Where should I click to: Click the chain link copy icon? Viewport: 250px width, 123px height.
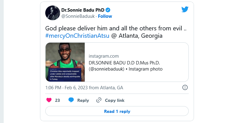pyautogui.click(x=99, y=100)
